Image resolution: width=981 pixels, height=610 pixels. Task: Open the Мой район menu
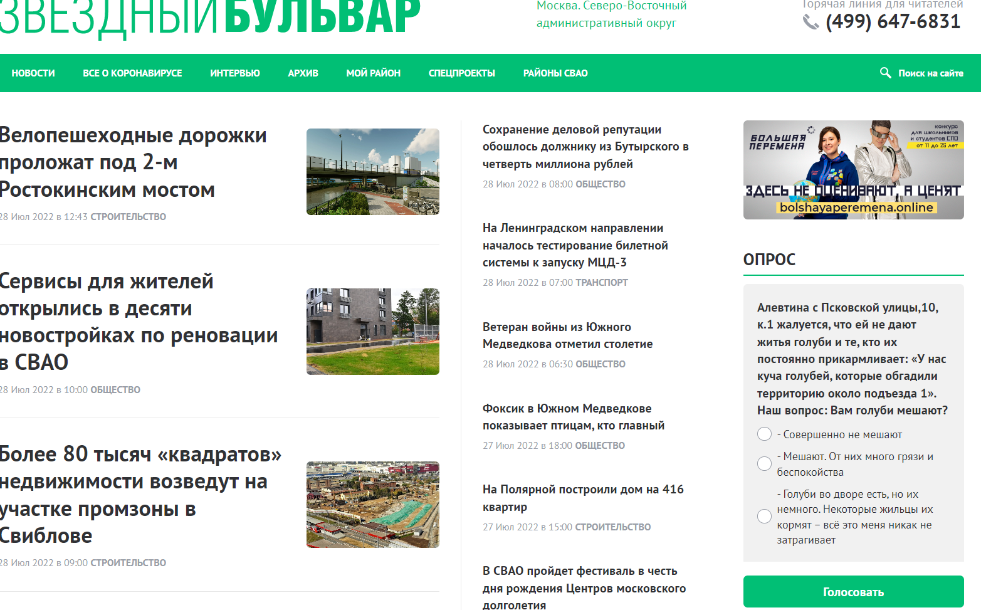373,73
